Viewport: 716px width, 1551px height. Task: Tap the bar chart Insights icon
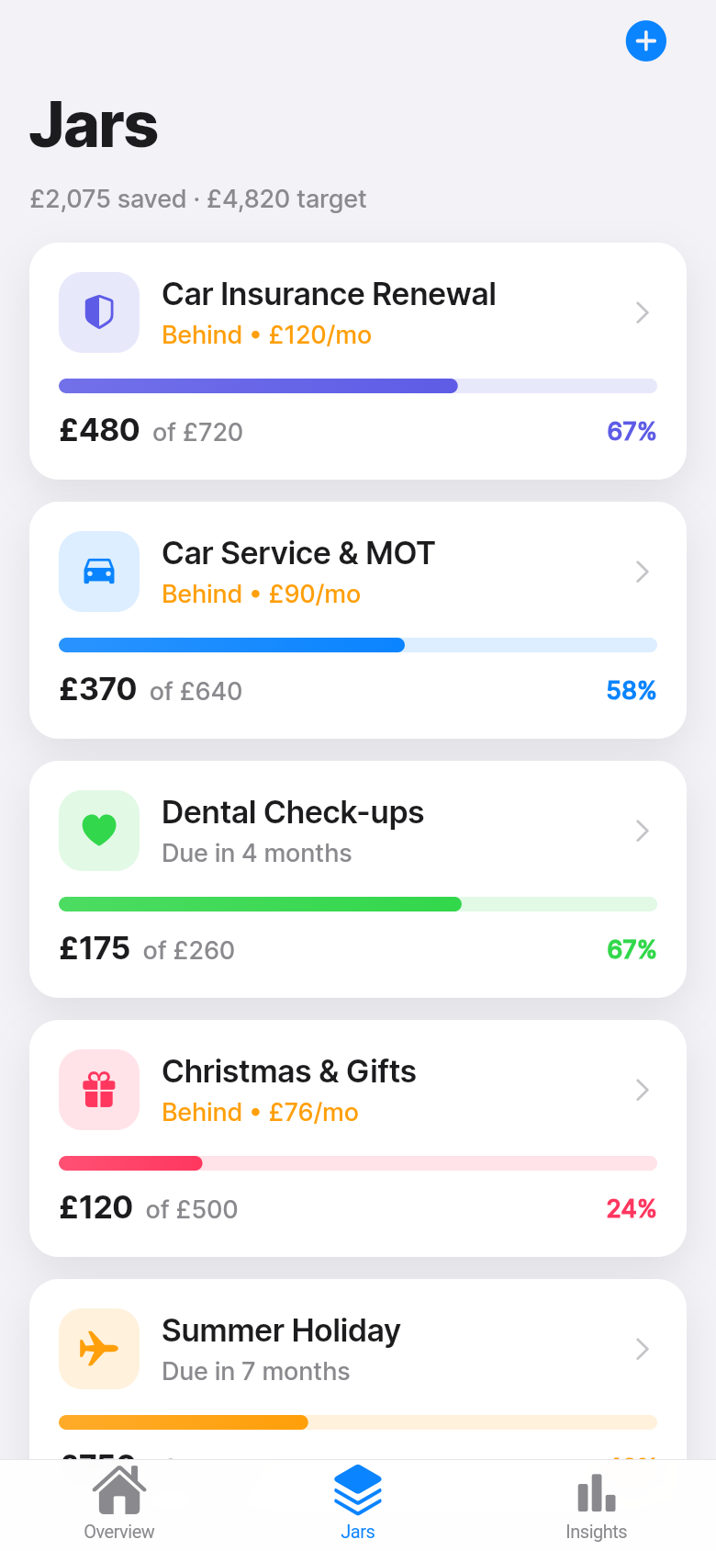tap(597, 1492)
